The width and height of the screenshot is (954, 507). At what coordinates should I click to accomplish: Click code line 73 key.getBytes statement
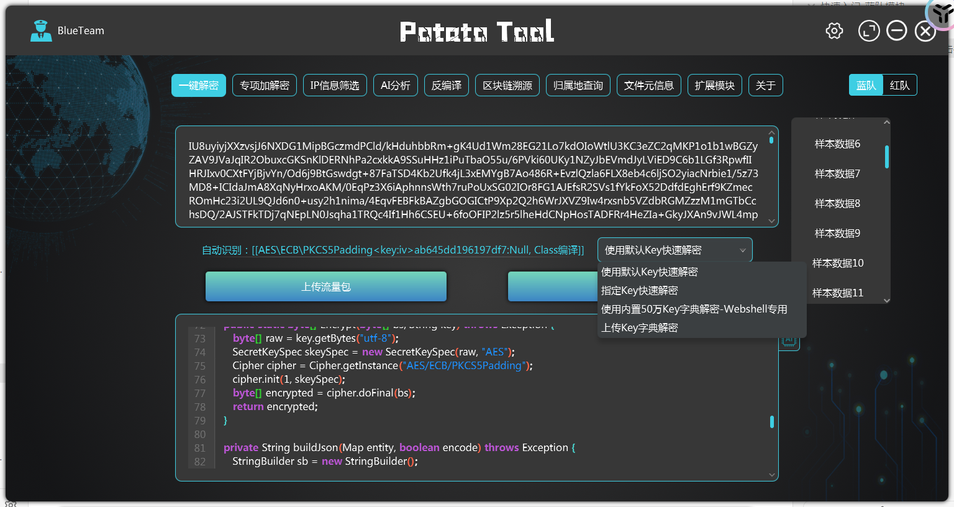pos(316,338)
